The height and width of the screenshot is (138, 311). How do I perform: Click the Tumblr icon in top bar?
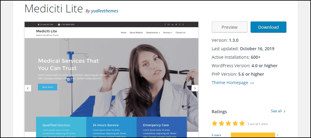pyautogui.click(x=183, y=25)
